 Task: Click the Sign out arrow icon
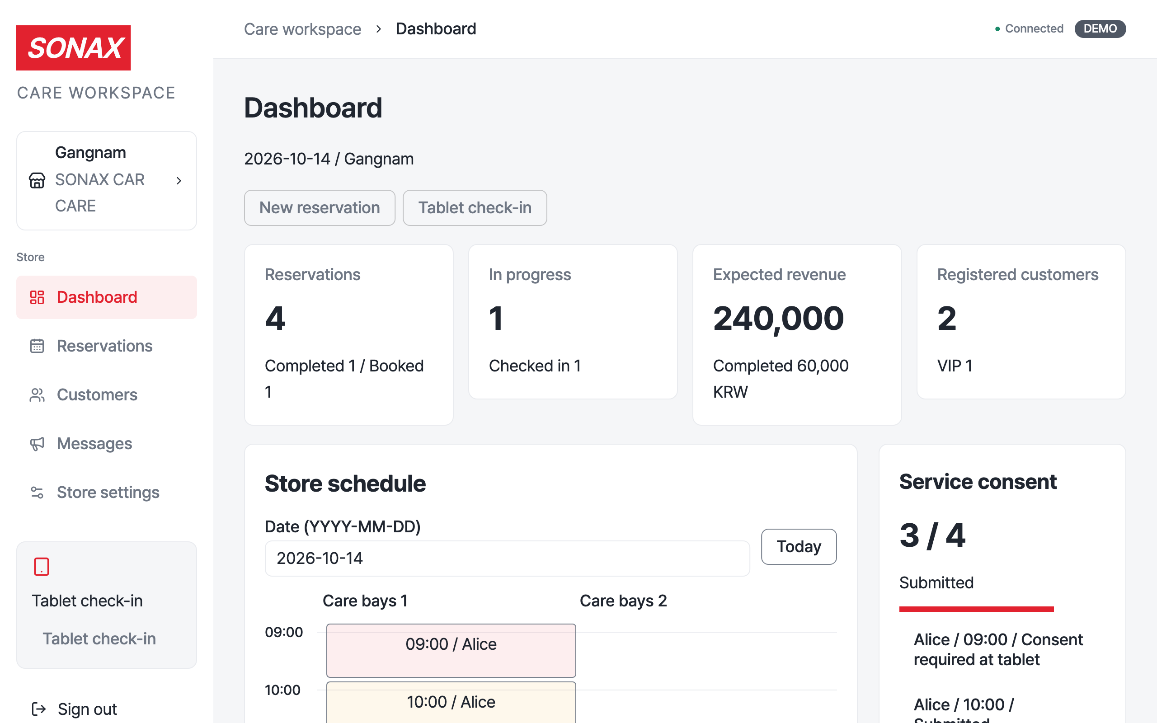pos(39,709)
